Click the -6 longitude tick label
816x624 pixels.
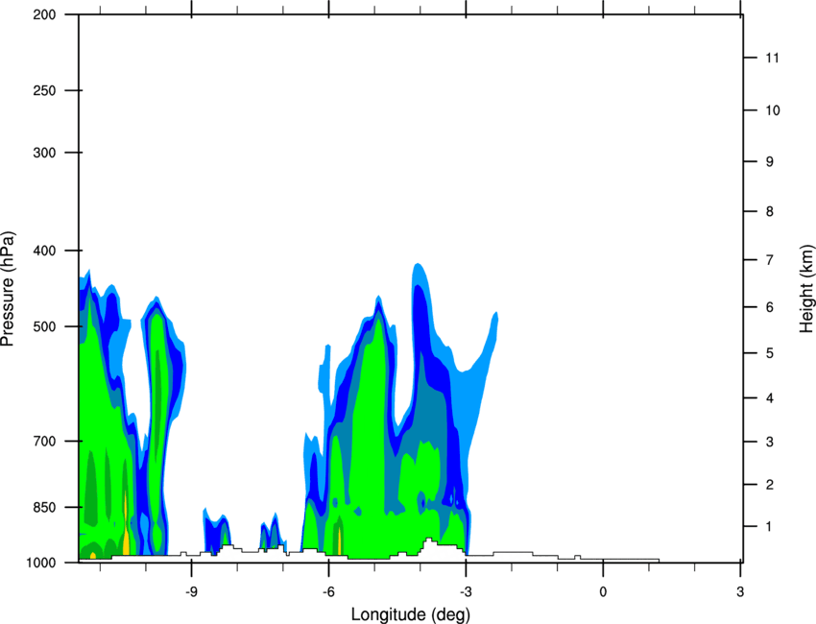(328, 592)
